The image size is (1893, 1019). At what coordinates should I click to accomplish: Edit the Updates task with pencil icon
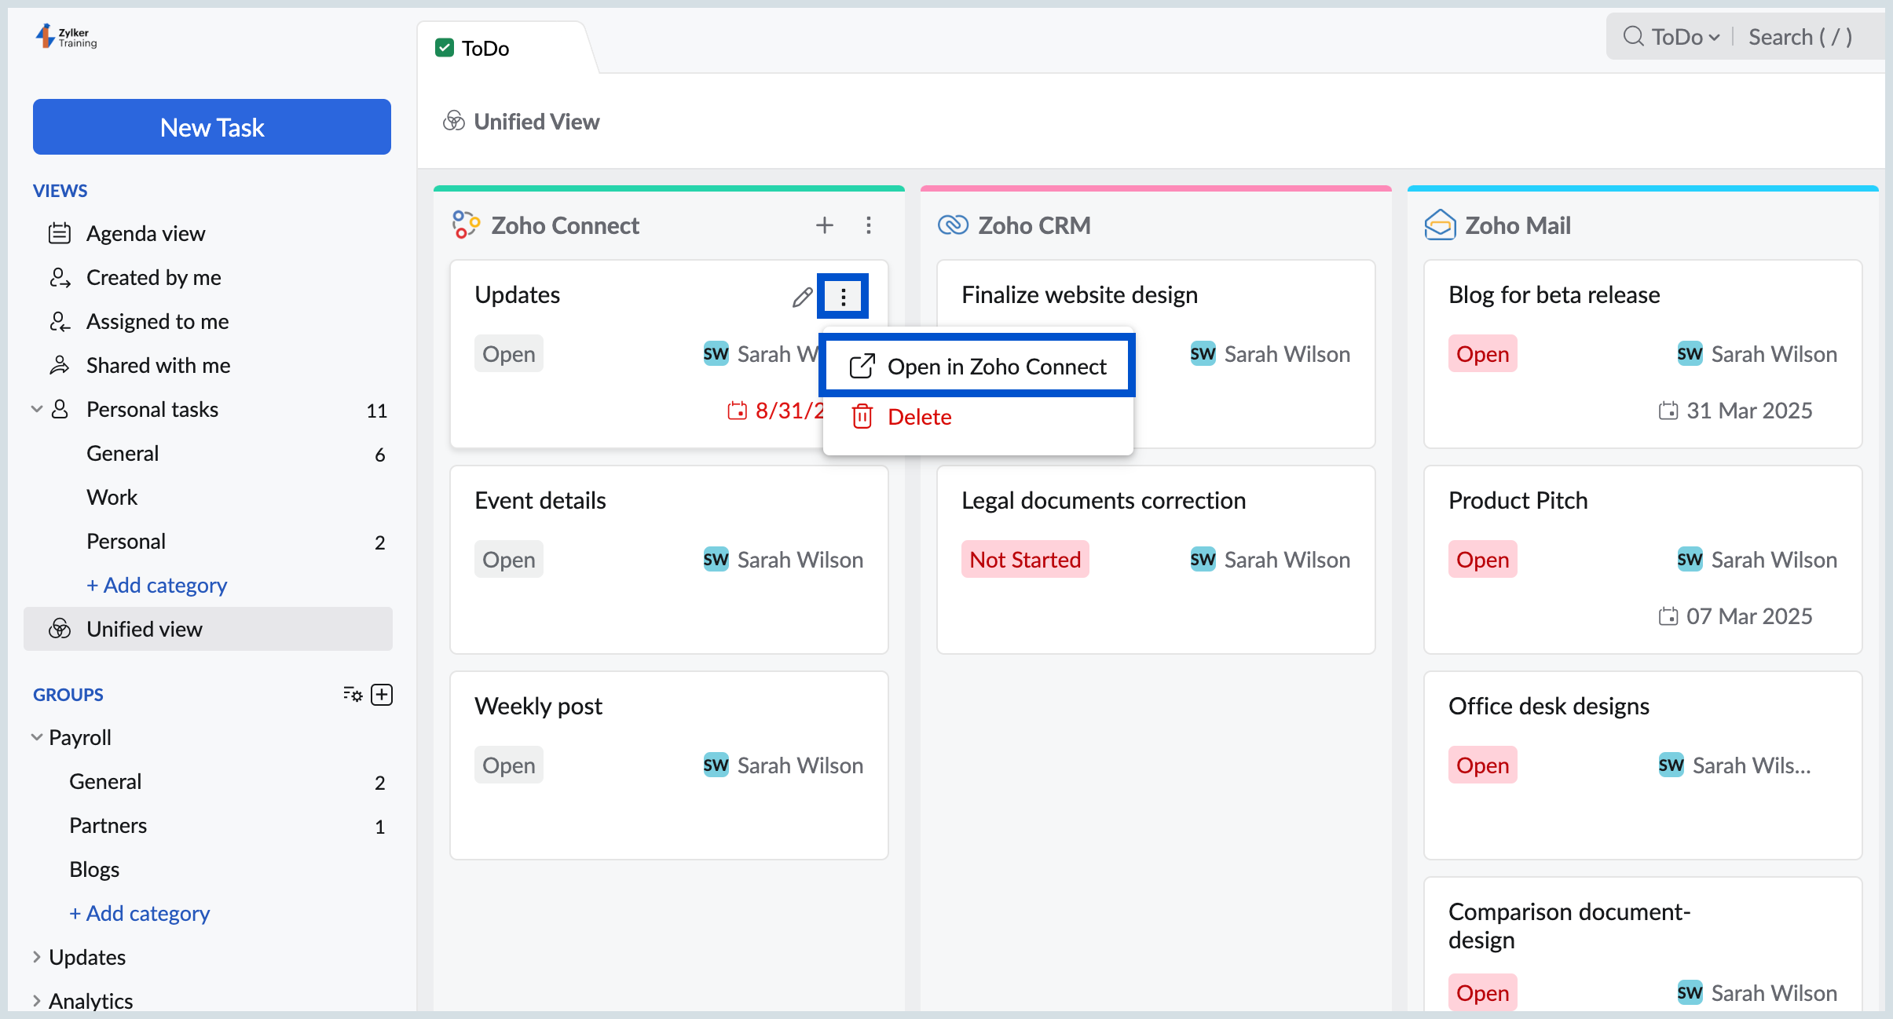pos(802,296)
